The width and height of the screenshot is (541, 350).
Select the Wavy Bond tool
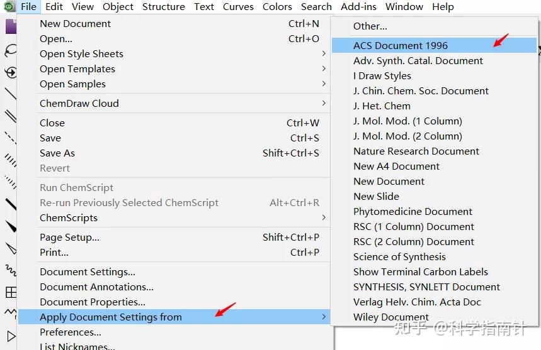pos(10,270)
